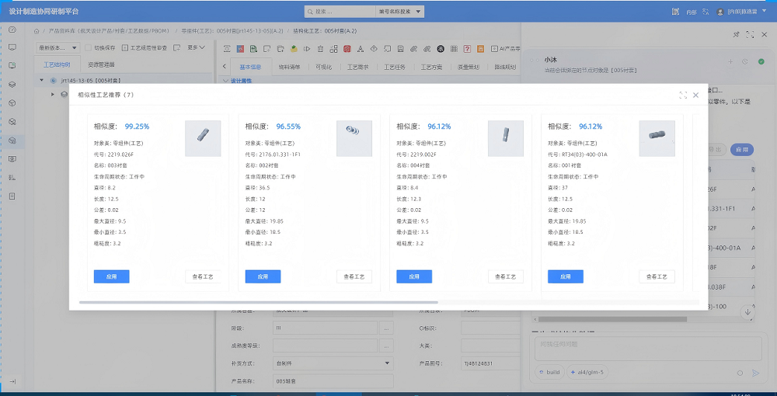
Task: Click the hierarchy structure icon in toolbar
Action: pyautogui.click(x=361, y=48)
